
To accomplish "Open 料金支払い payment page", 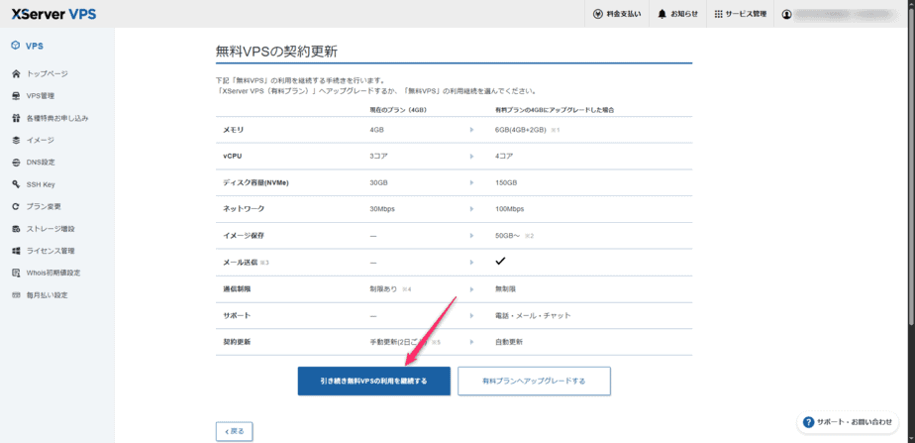I will [x=617, y=14].
